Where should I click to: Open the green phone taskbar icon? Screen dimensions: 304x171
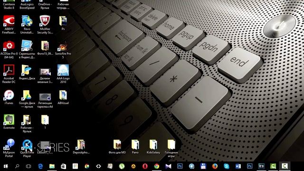pyautogui.click(x=122, y=166)
